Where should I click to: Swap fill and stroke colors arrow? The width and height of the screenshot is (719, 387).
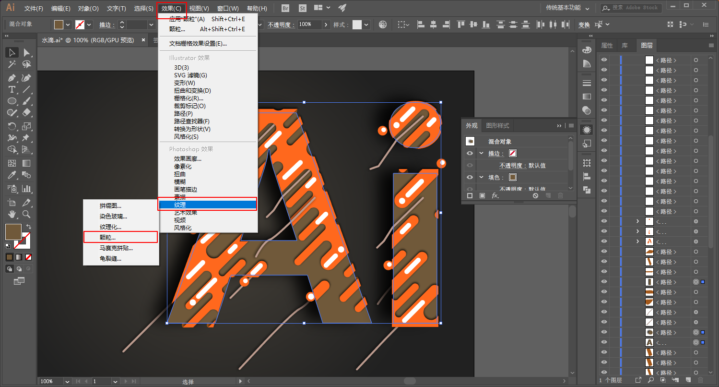pos(29,227)
